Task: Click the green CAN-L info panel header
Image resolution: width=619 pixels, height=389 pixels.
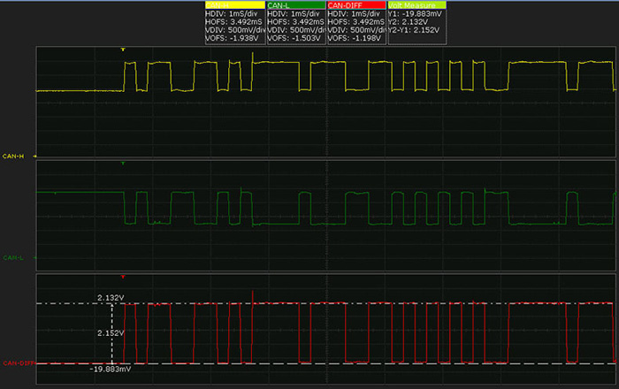Action: click(294, 5)
